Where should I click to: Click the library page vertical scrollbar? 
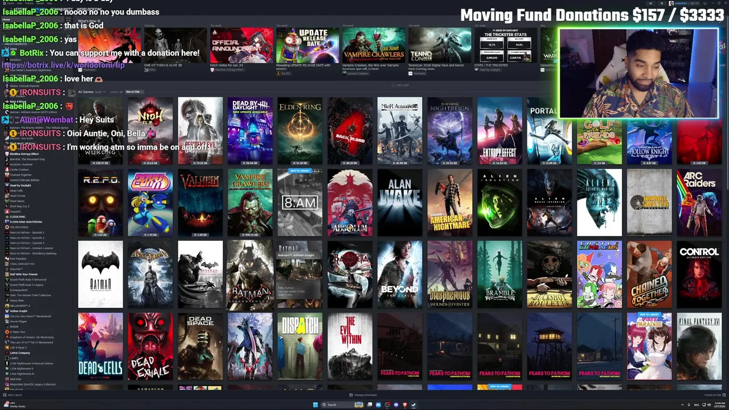pos(727,102)
